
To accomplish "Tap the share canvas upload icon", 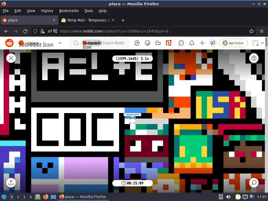I will click(x=11, y=183).
